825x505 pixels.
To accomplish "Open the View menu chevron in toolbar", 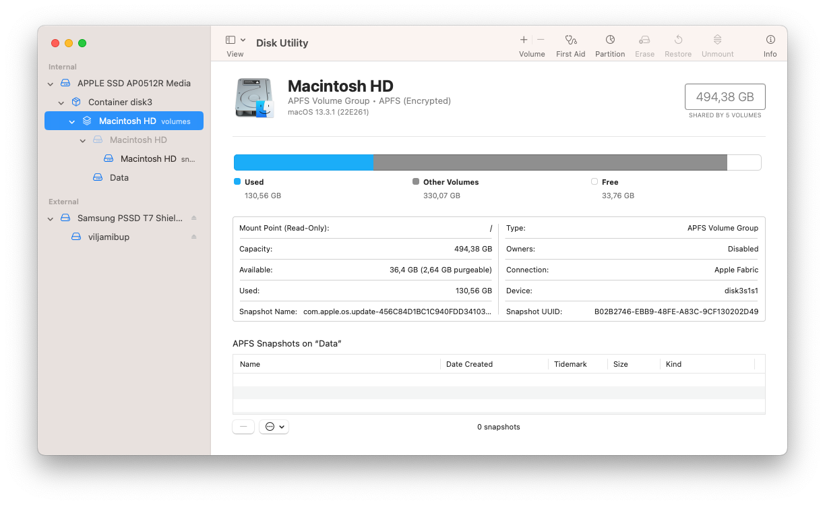I will (x=243, y=40).
